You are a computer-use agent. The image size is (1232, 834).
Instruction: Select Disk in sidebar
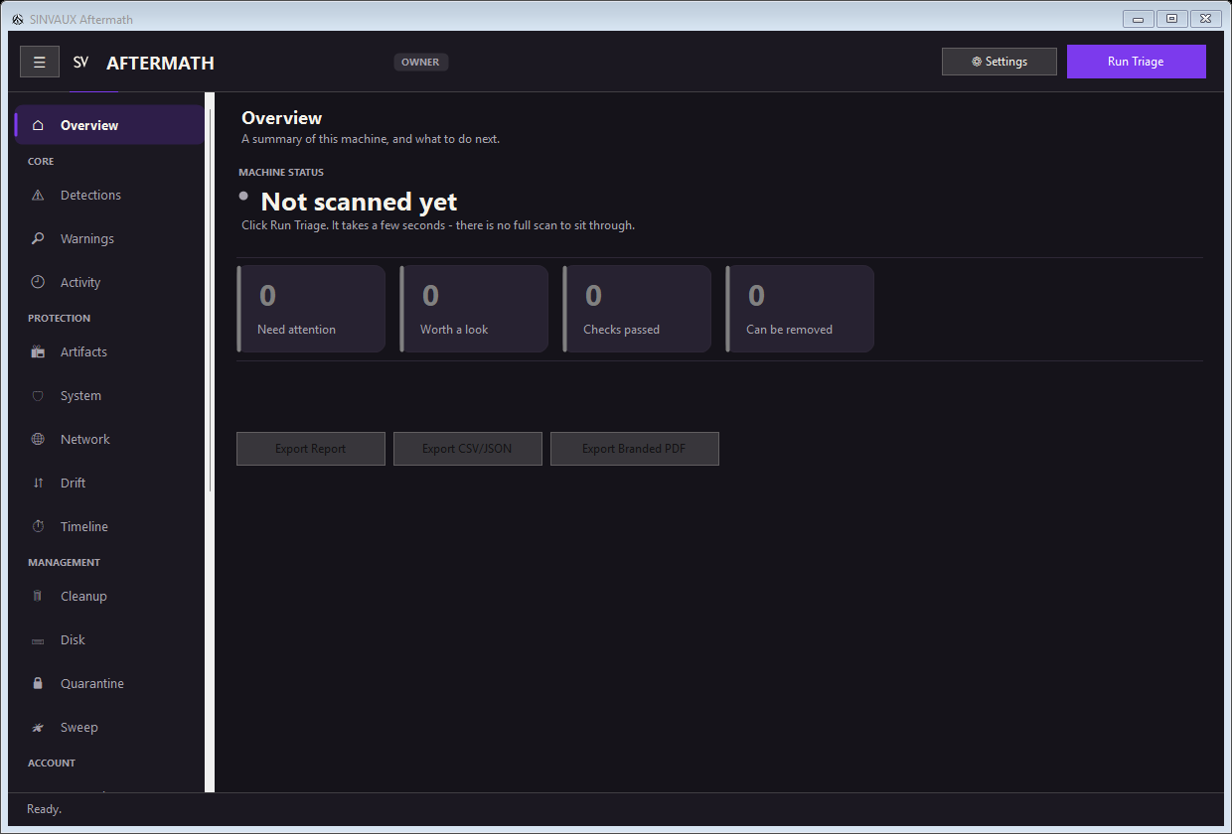pos(109,639)
